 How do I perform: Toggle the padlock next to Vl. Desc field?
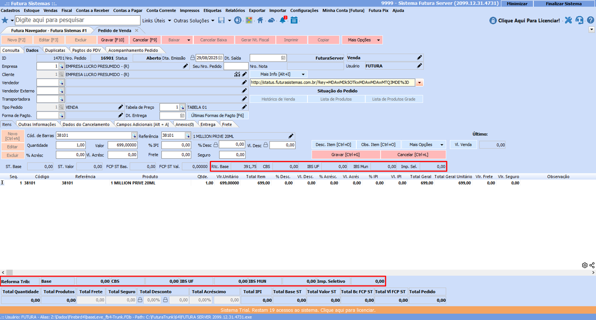point(266,145)
